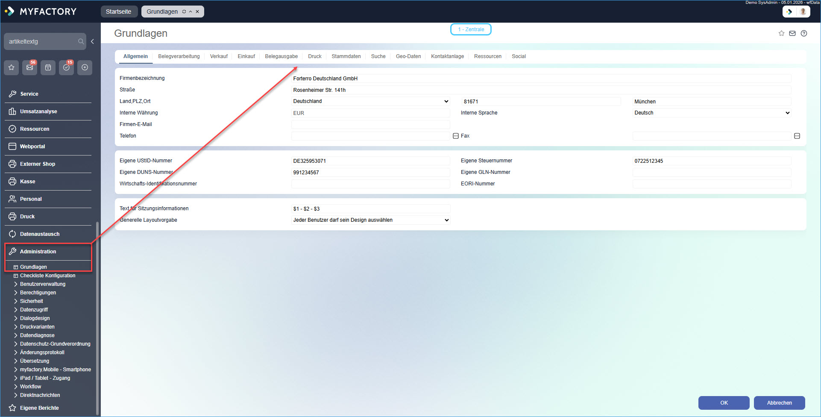The height and width of the screenshot is (417, 821).
Task: Click the MYFACTORY logo icon
Action: point(9,12)
